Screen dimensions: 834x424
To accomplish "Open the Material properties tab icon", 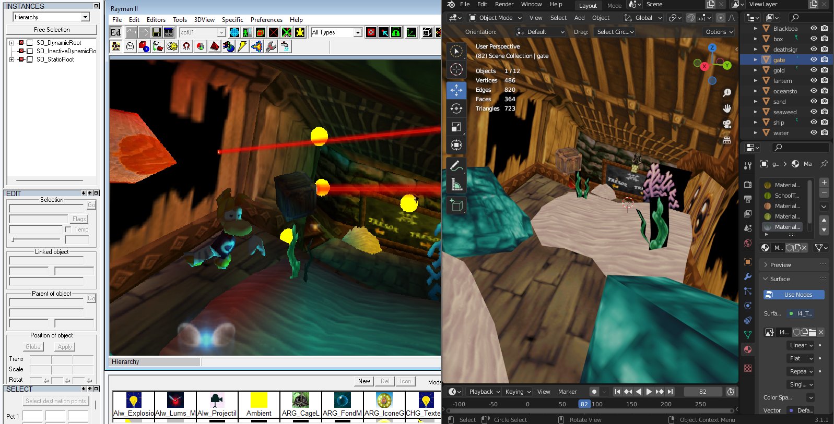I will [748, 349].
